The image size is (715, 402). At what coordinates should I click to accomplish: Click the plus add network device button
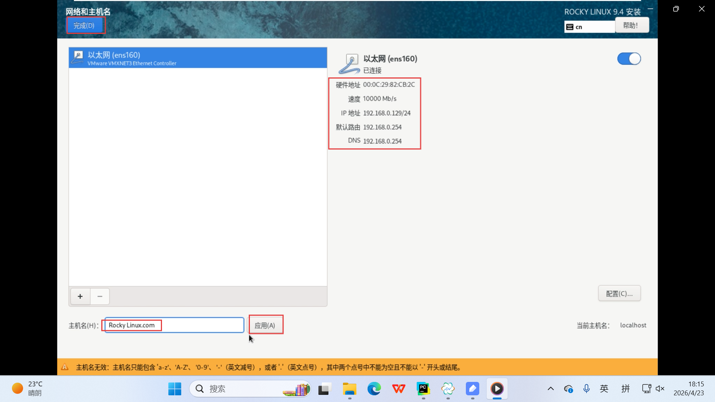[80, 296]
